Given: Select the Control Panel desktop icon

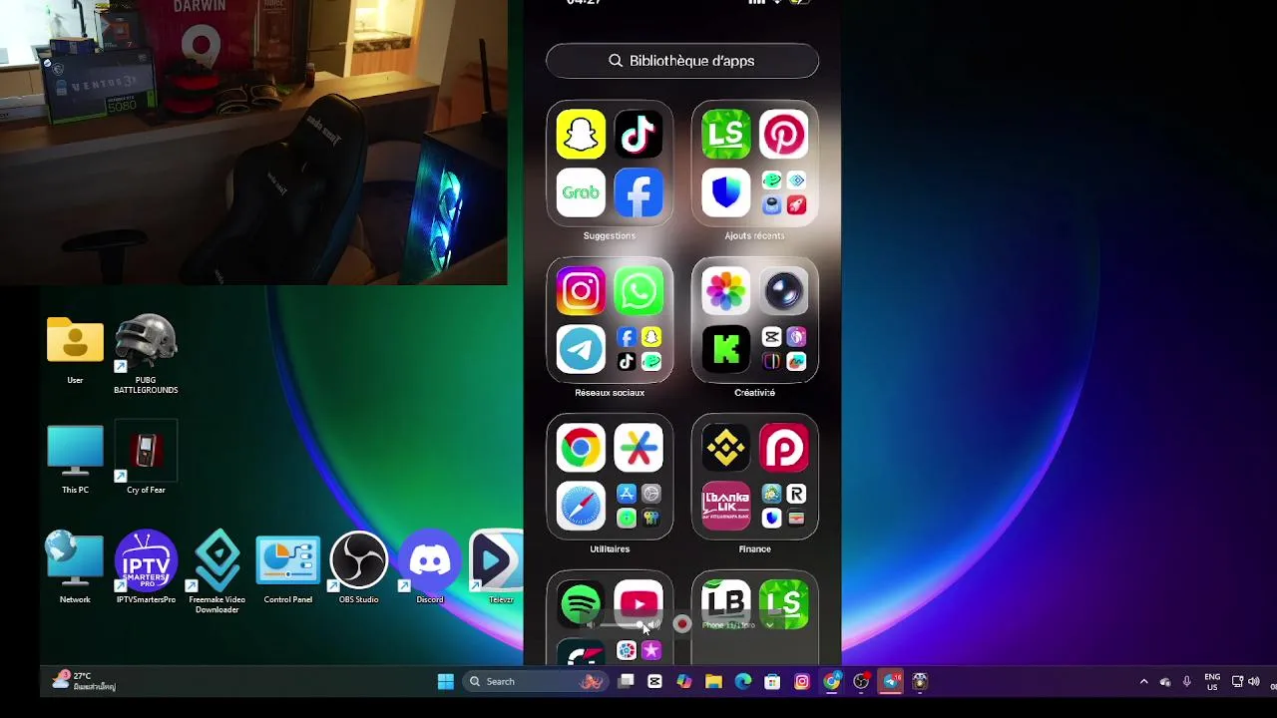Looking at the screenshot, I should pos(288,567).
